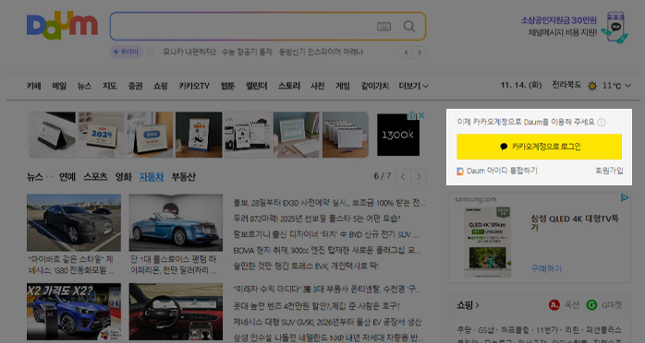The width and height of the screenshot is (645, 343).
Task: Go to previous news page arrow
Action: coord(403,177)
